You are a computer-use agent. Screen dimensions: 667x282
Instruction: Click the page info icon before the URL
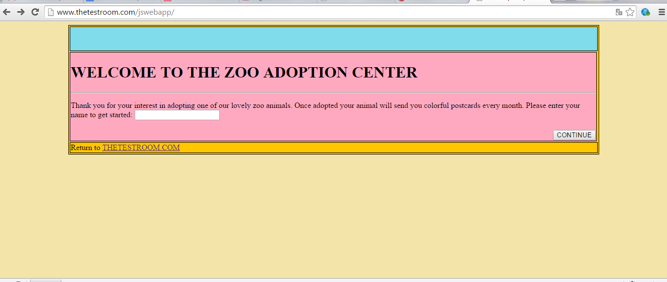50,12
